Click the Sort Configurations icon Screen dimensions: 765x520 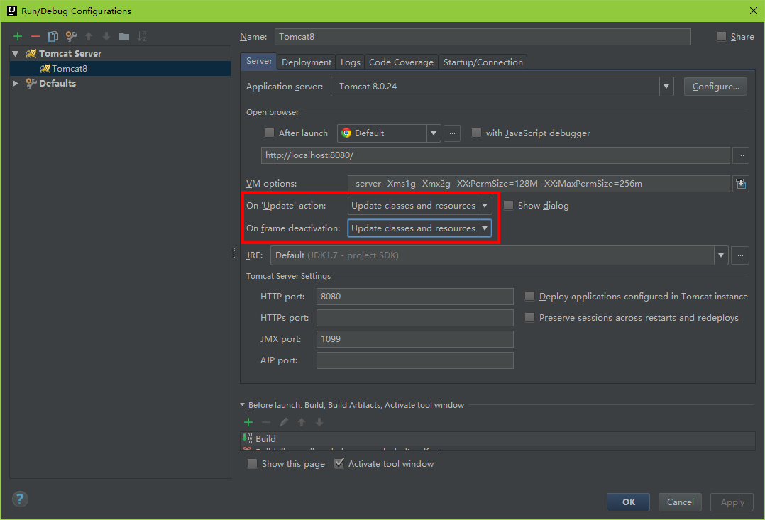[142, 36]
